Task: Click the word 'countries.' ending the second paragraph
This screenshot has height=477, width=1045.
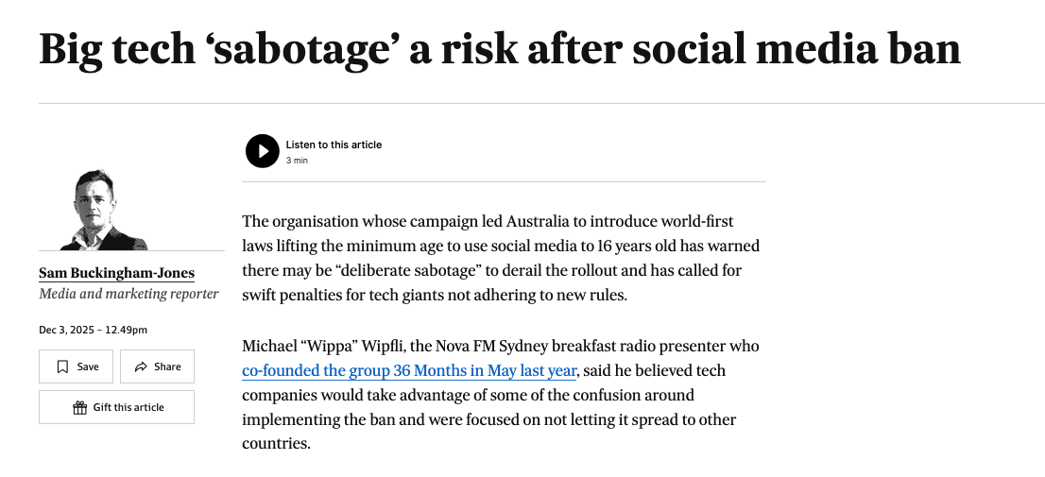Action: (276, 444)
